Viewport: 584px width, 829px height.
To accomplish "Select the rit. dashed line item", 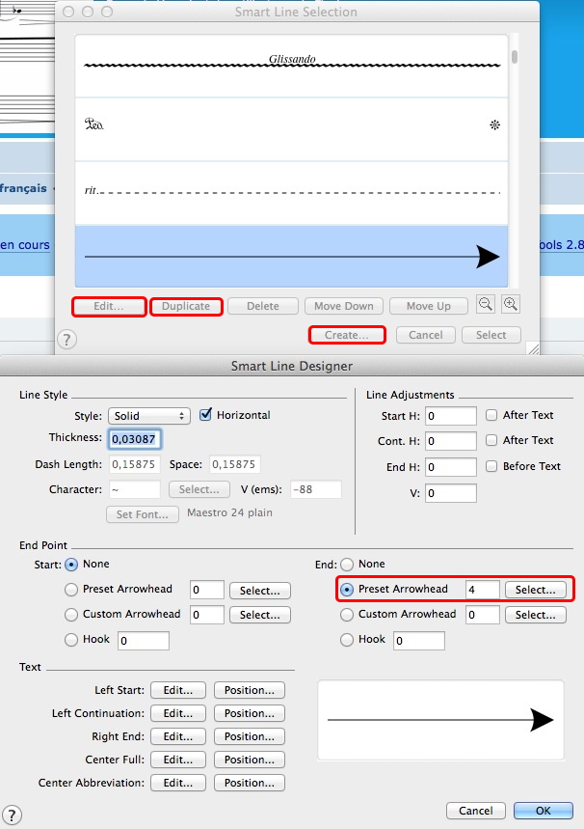I will 292,192.
